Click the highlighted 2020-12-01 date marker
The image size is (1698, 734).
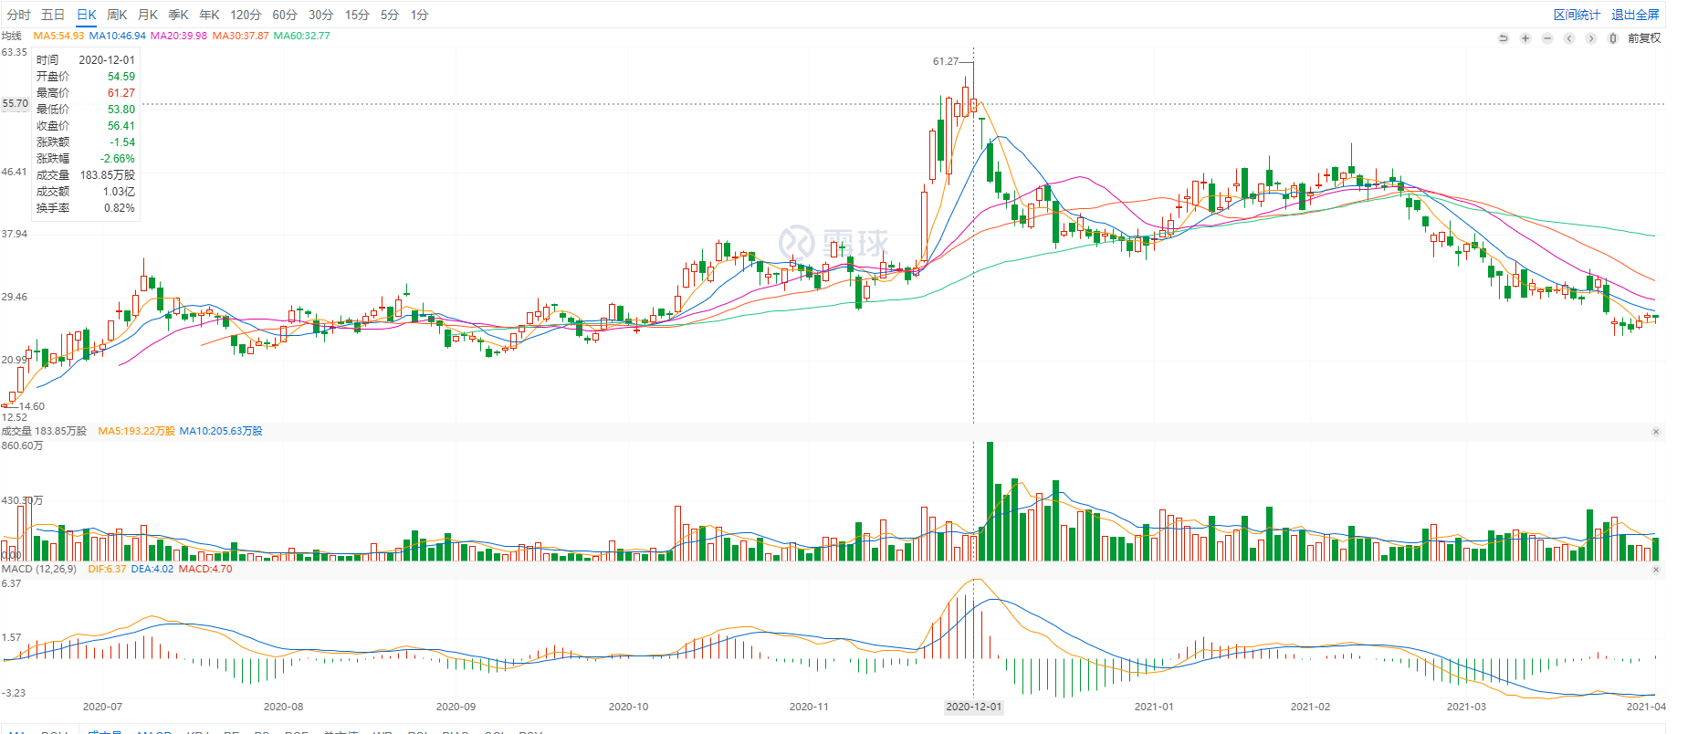pyautogui.click(x=973, y=707)
